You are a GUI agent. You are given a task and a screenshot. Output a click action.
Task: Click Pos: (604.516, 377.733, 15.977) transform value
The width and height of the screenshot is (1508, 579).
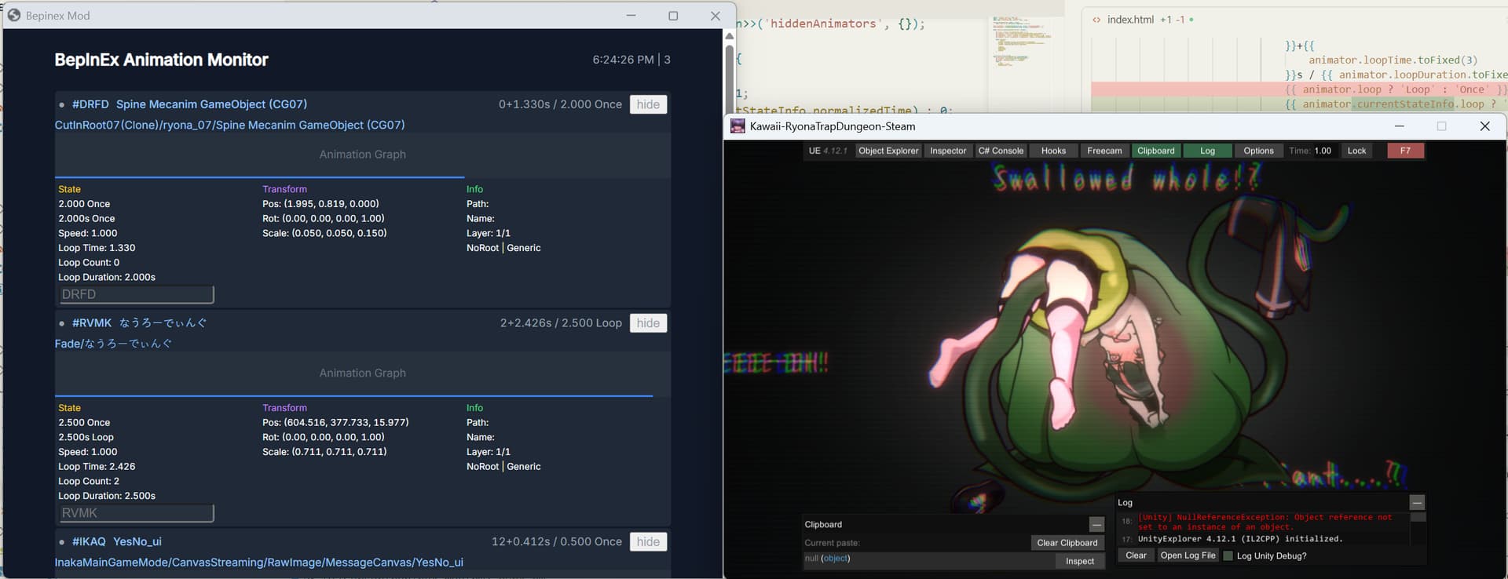[335, 423]
